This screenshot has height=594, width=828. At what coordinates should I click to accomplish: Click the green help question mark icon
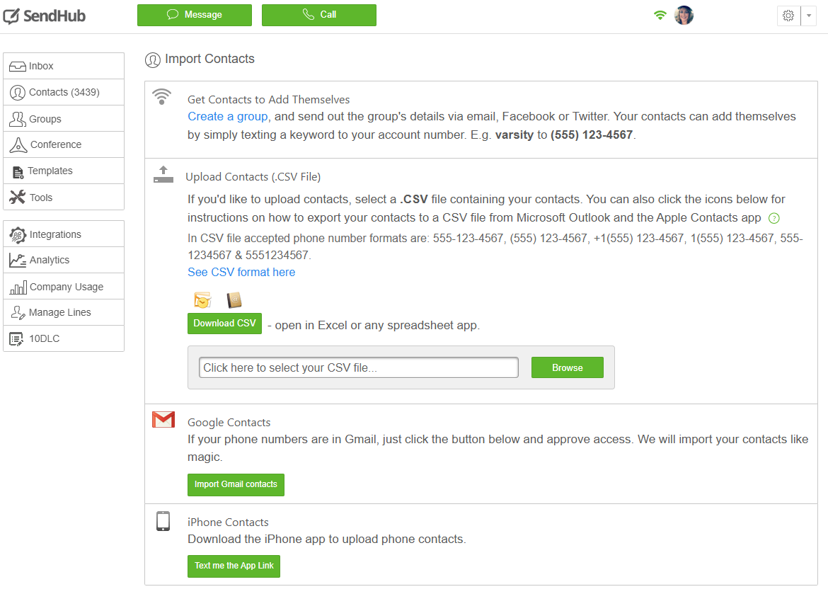click(x=774, y=218)
